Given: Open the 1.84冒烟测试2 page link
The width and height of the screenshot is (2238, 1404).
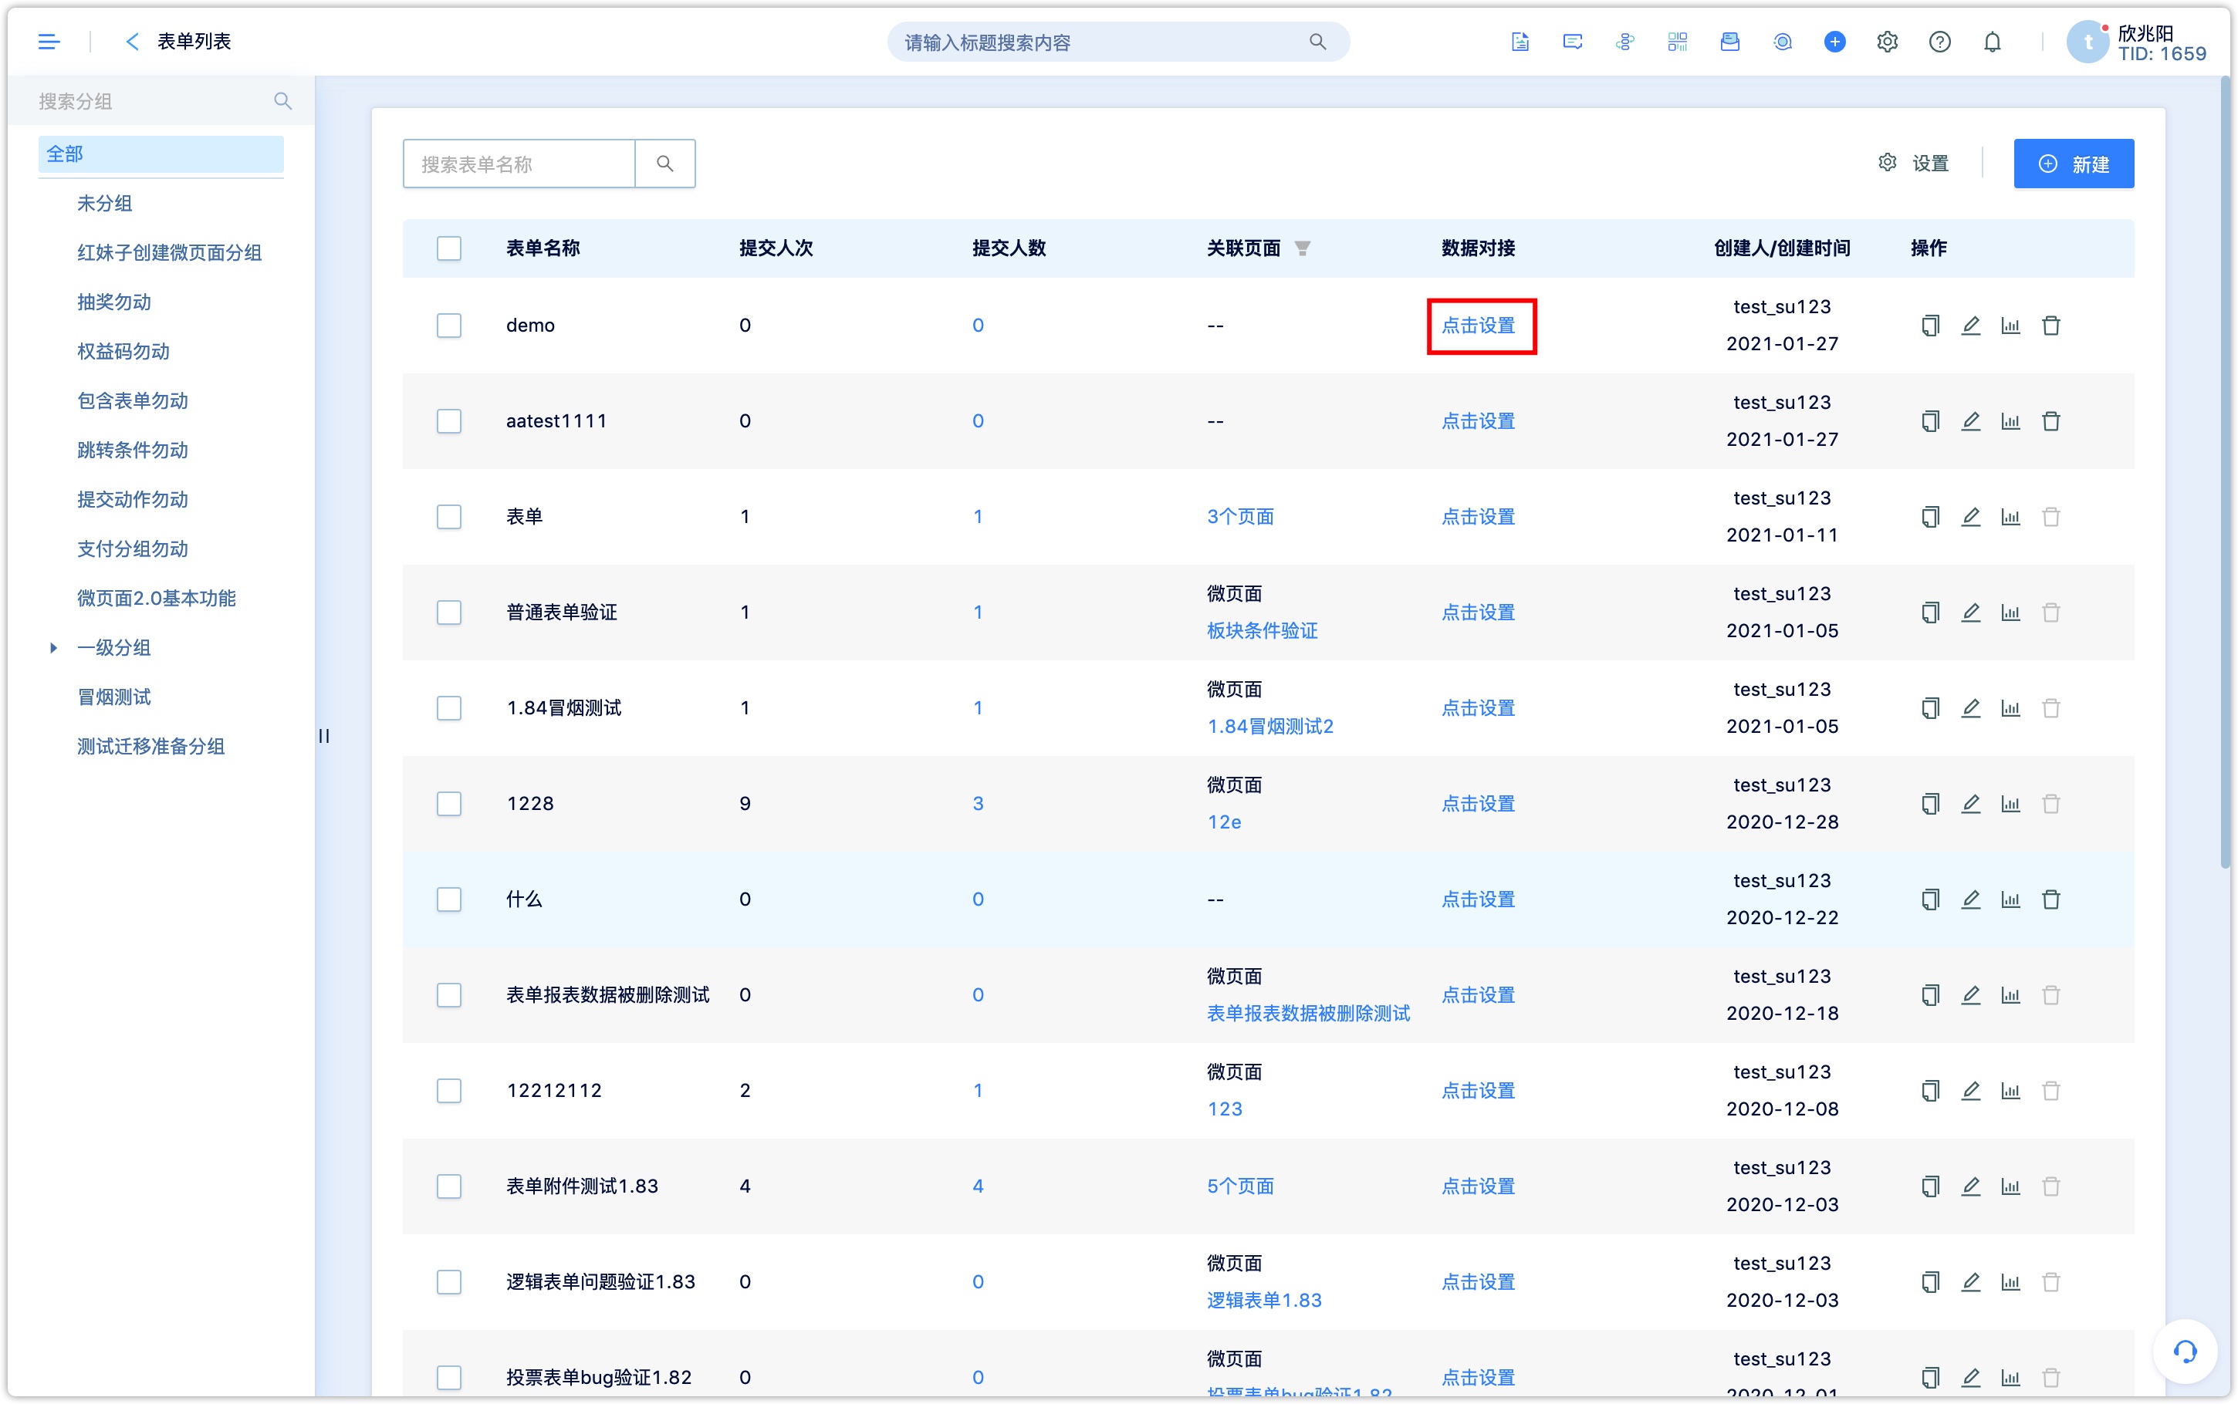Looking at the screenshot, I should (1269, 726).
